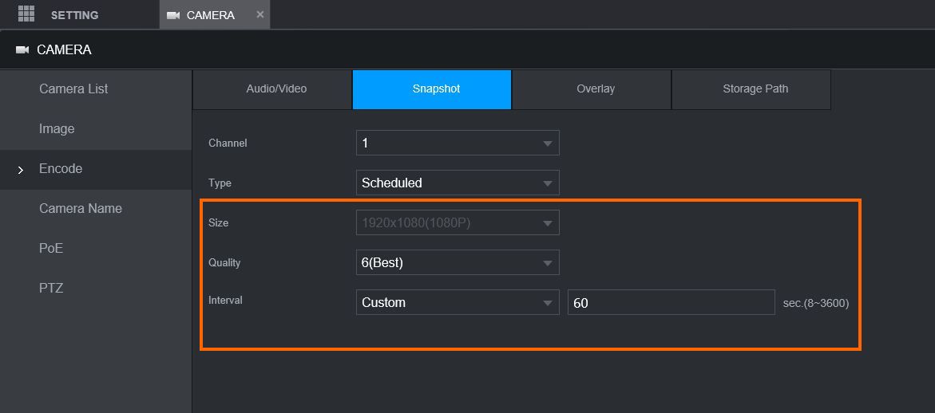This screenshot has width=935, height=413.
Task: Close the CAMERA tab with the X
Action: tap(260, 14)
